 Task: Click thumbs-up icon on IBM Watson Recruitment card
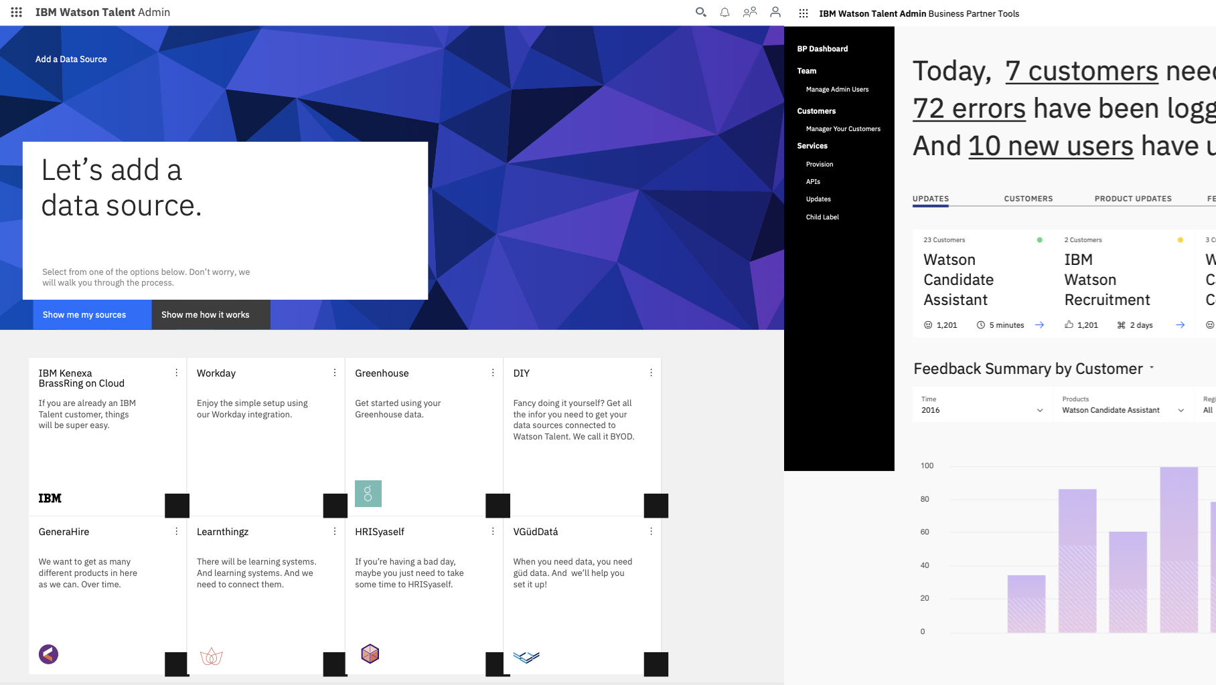[x=1069, y=324]
